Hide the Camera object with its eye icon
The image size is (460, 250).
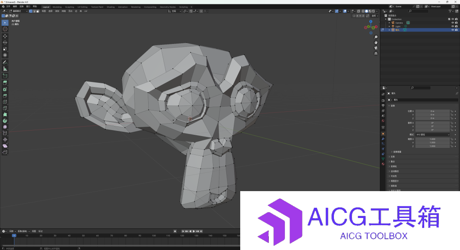(453, 23)
